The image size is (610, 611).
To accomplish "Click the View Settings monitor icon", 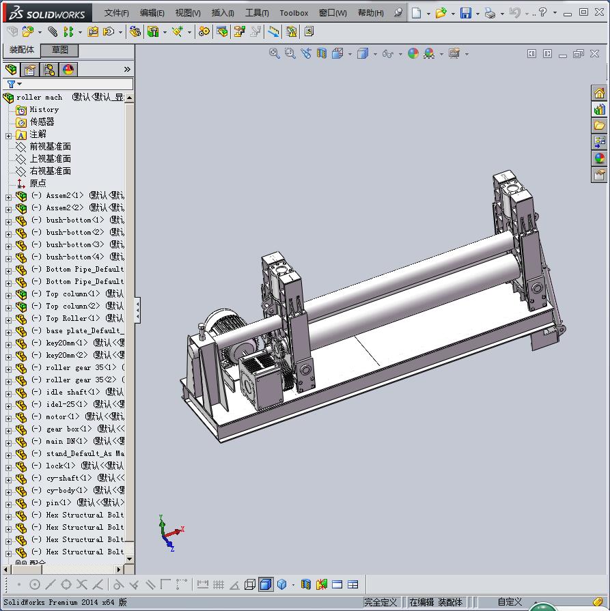I will coord(454,53).
